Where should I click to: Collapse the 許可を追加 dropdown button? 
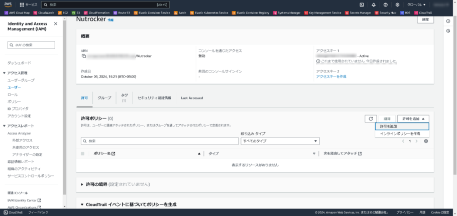pyautogui.click(x=413, y=118)
